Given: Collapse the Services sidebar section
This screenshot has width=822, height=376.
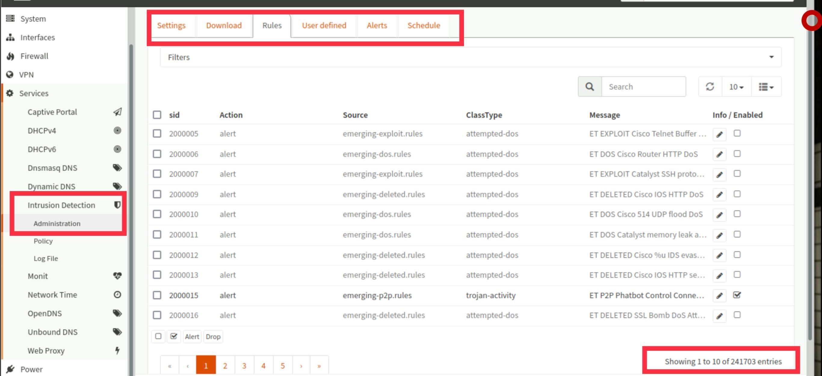Looking at the screenshot, I should pyautogui.click(x=33, y=93).
